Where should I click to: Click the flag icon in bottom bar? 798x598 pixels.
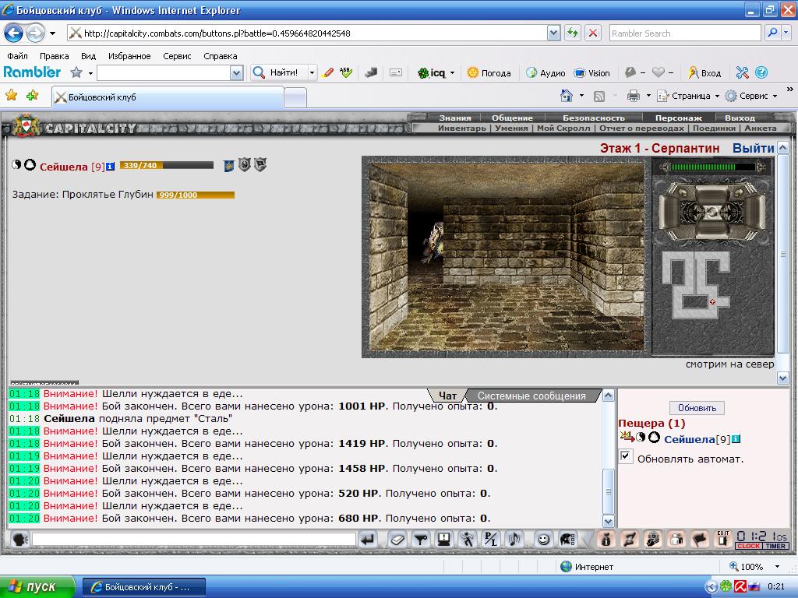700,539
